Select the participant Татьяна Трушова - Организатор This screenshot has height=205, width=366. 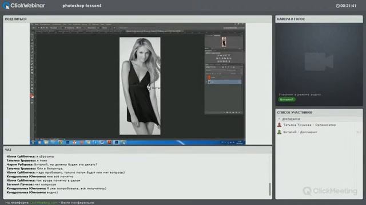tap(309, 125)
